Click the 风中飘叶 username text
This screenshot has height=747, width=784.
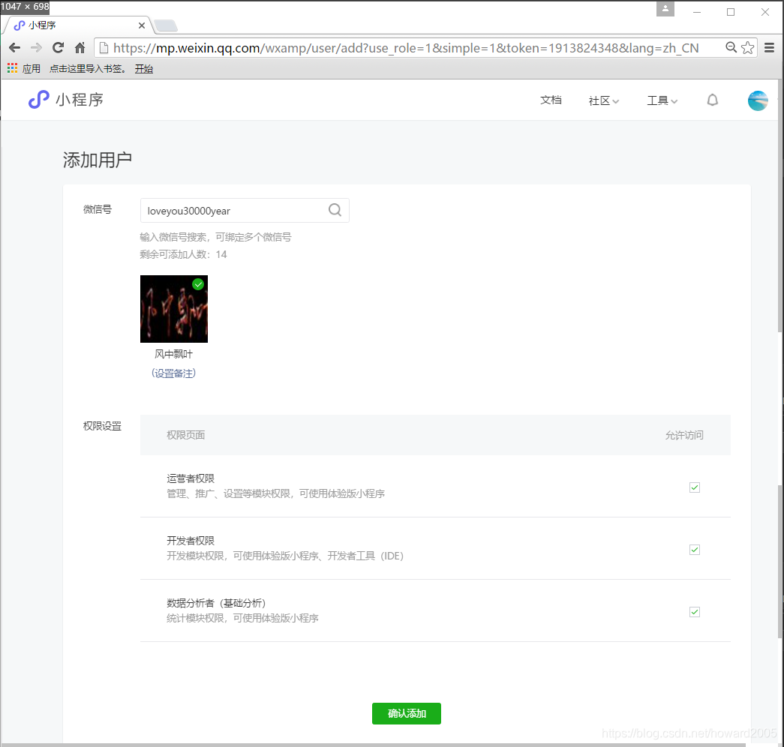(x=173, y=354)
